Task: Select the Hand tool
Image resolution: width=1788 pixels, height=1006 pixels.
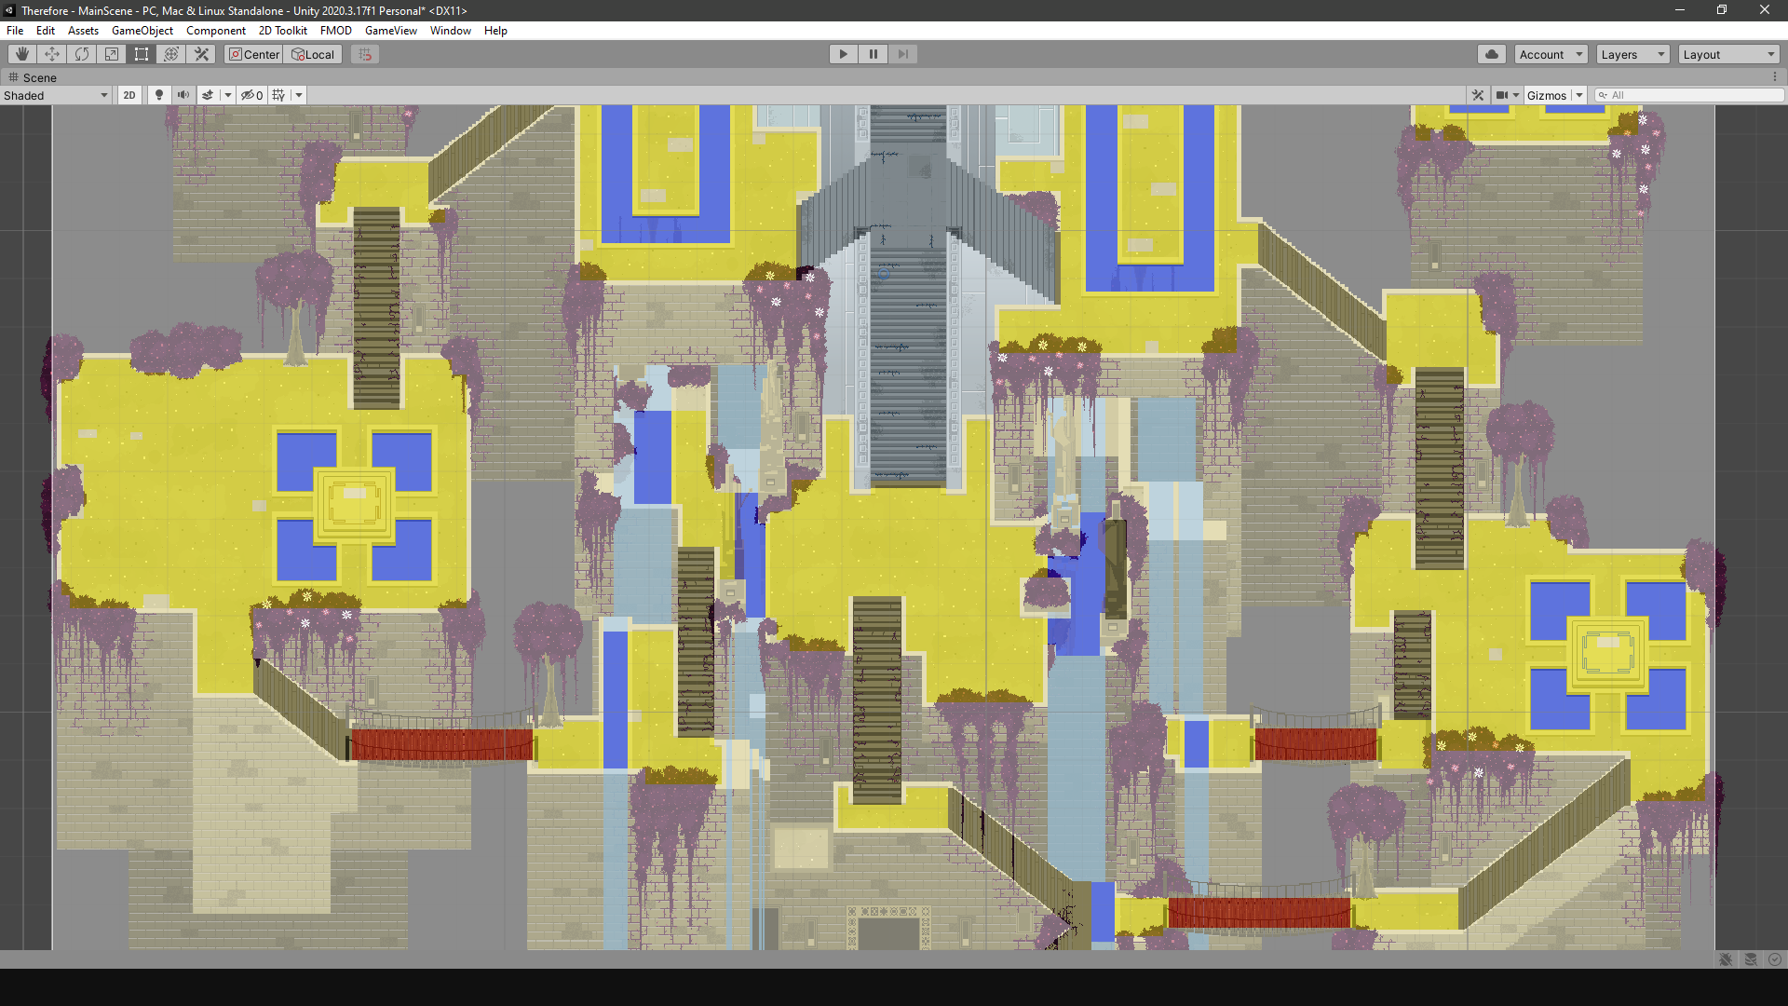Action: tap(22, 54)
